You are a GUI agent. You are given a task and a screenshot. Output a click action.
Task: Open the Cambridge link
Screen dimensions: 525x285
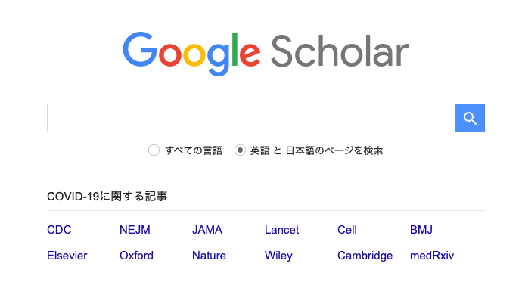point(365,256)
